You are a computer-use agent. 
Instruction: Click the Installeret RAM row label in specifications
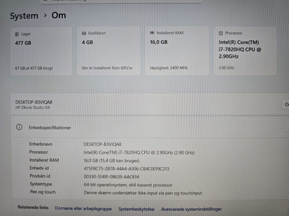click(44, 160)
